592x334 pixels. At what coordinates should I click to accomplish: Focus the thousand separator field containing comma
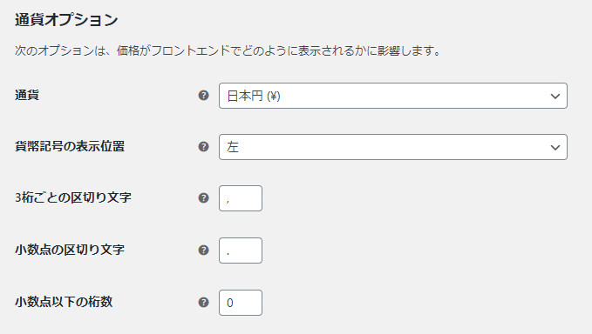pos(241,198)
